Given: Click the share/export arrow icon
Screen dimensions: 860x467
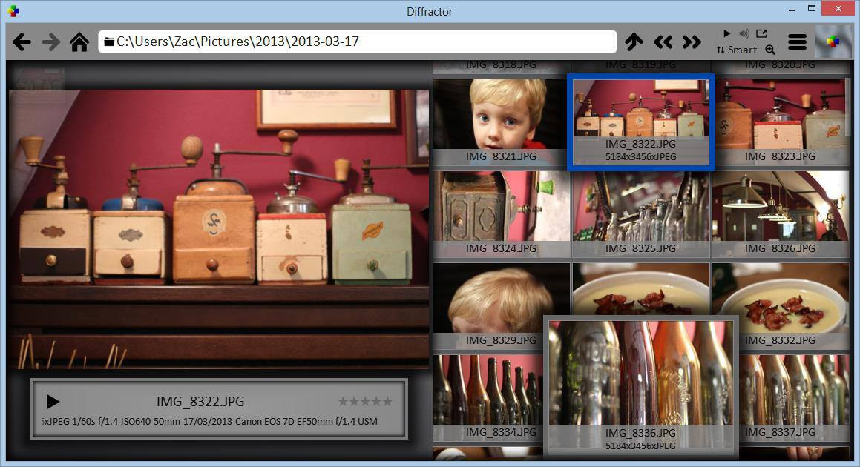Looking at the screenshot, I should pos(761,33).
